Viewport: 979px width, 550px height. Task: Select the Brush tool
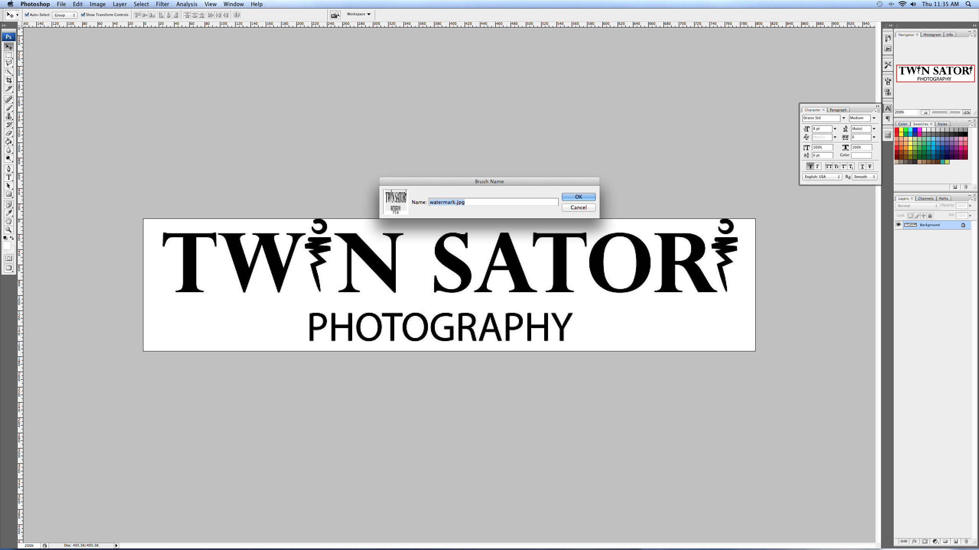9,108
